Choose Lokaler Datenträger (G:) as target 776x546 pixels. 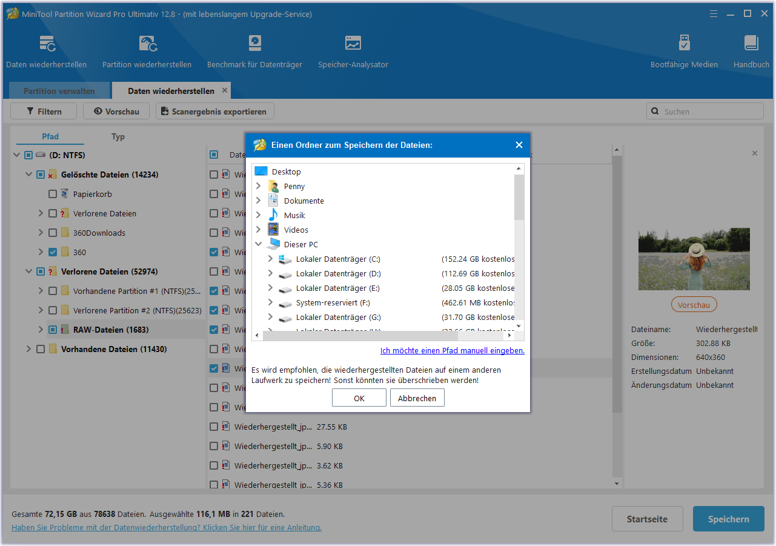[x=338, y=317]
